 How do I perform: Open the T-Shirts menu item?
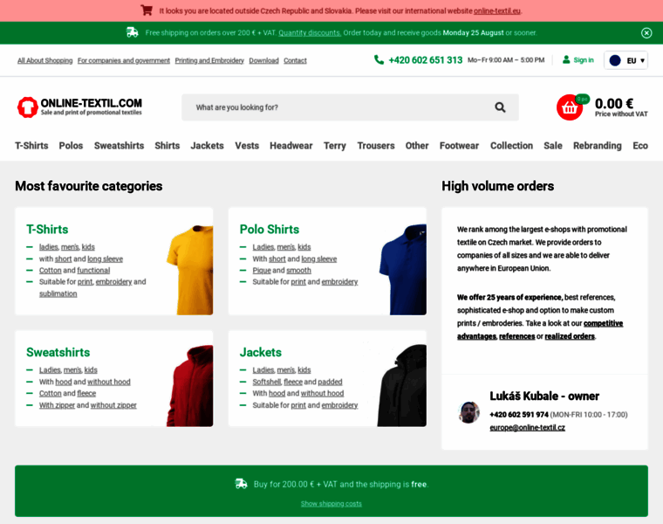pos(31,146)
